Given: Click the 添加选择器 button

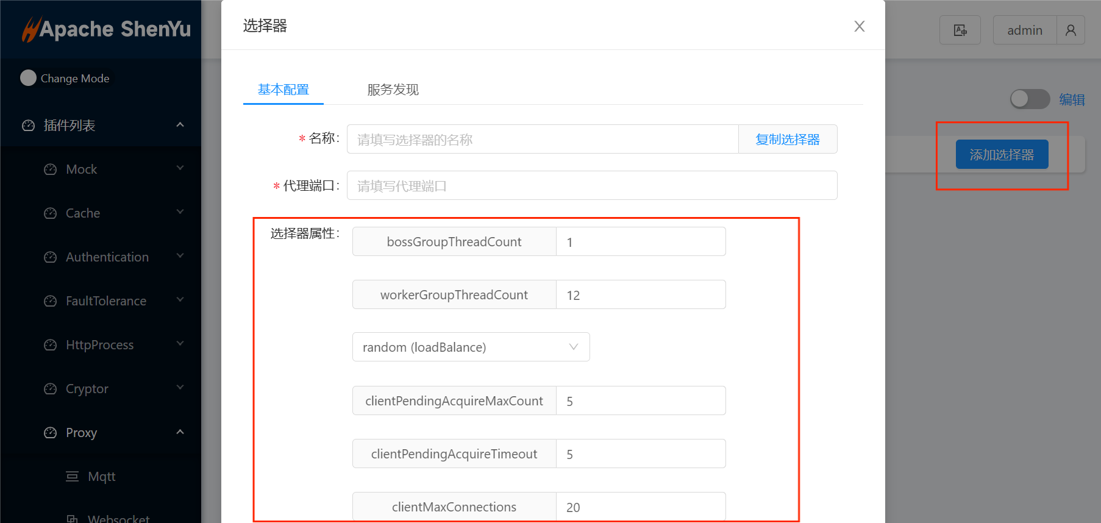Looking at the screenshot, I should pos(1002,155).
